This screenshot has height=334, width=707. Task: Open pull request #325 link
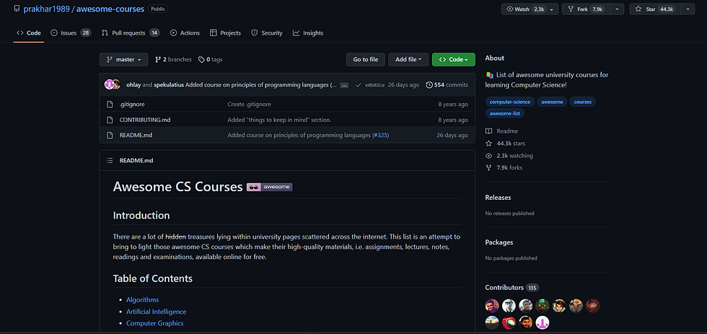381,135
